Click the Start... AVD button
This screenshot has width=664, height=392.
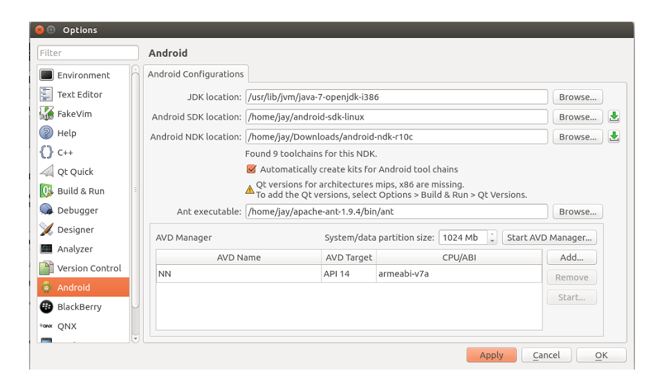(572, 297)
